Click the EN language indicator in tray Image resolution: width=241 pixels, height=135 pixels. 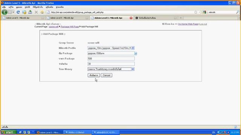(214, 132)
